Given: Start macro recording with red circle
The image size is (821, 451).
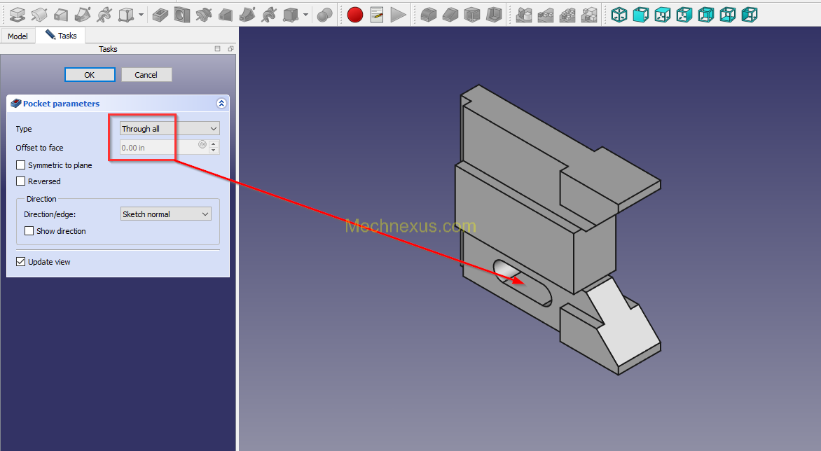Looking at the screenshot, I should coord(355,15).
